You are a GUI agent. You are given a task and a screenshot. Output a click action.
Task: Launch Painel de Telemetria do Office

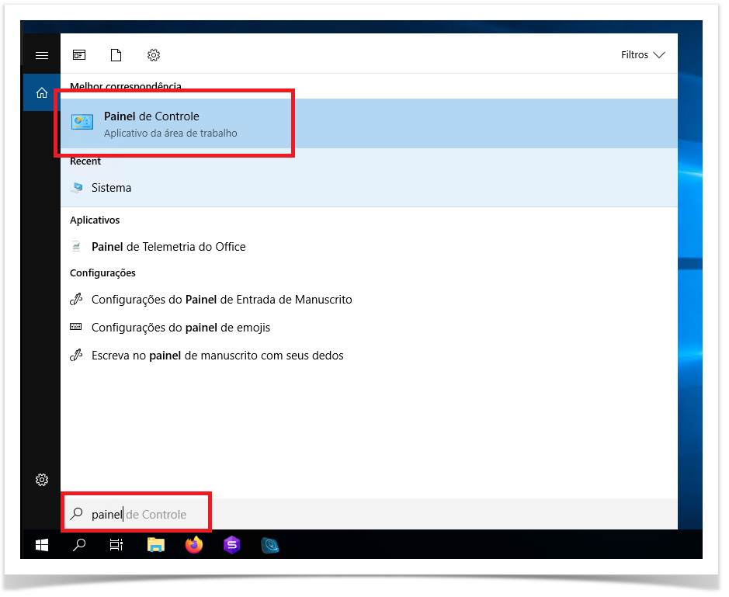(x=168, y=247)
